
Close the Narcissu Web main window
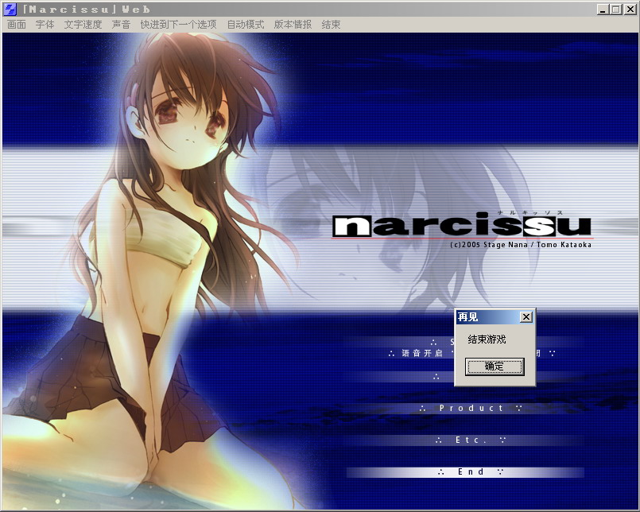click(x=630, y=9)
